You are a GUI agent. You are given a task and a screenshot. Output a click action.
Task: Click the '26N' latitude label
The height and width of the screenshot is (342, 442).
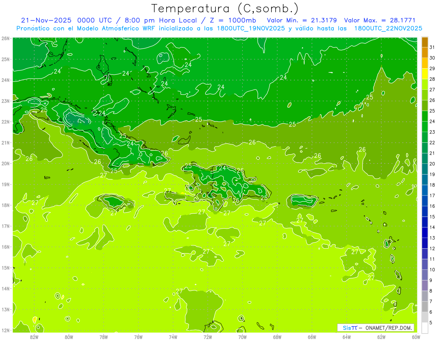tap(5, 38)
